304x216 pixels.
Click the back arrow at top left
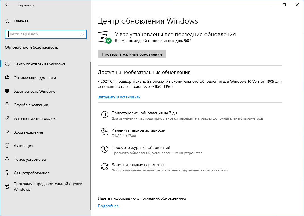[7, 5]
